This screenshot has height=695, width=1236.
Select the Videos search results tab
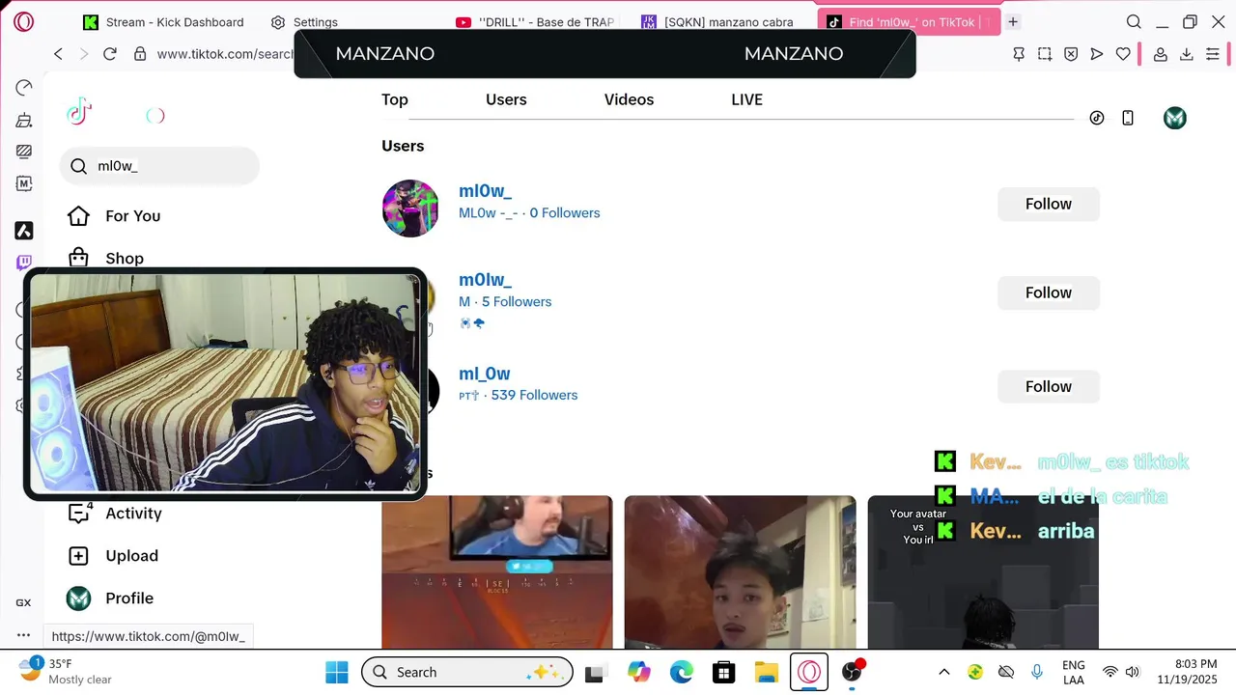629,99
